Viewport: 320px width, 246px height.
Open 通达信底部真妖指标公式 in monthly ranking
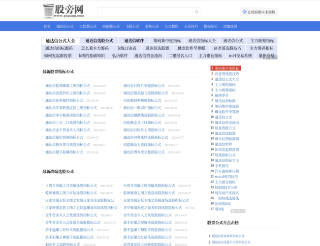point(228,236)
